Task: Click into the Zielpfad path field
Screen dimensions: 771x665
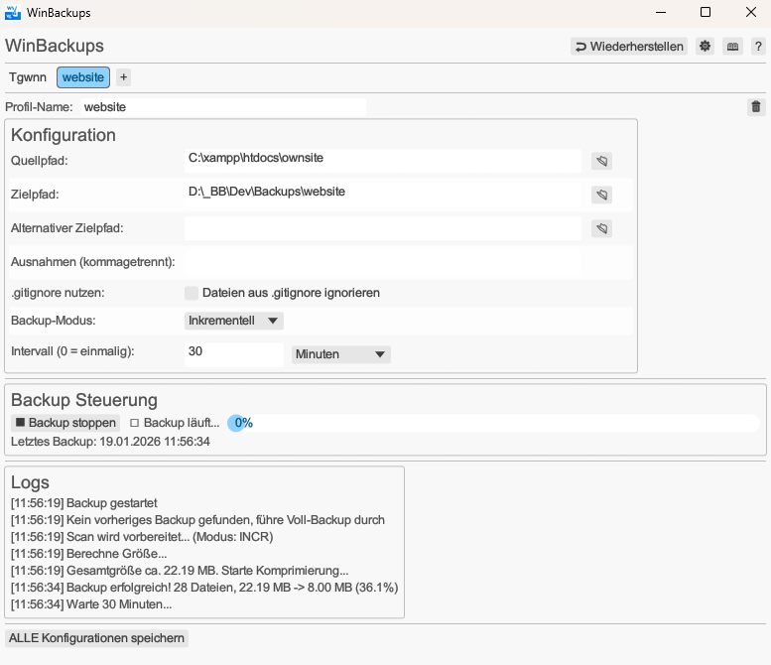Action: (x=383, y=195)
